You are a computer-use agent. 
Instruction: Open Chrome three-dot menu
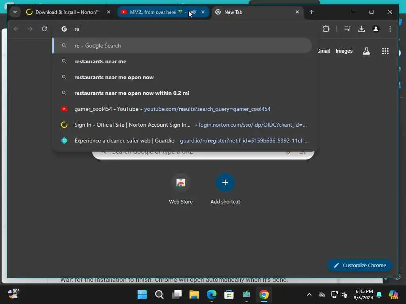[390, 28]
